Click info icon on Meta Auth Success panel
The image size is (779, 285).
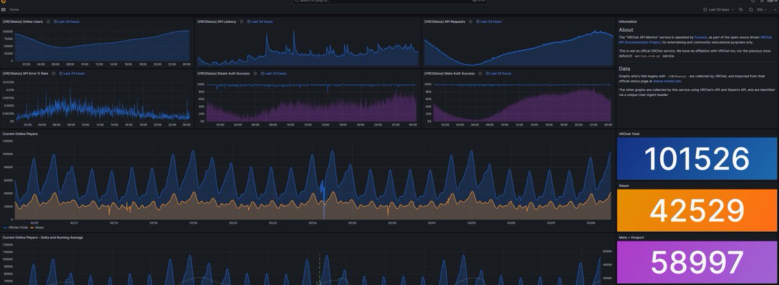point(480,73)
